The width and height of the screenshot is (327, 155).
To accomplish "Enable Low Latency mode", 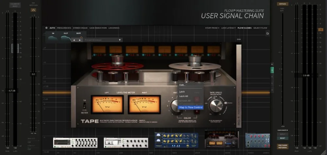I will pyautogui.click(x=228, y=28).
